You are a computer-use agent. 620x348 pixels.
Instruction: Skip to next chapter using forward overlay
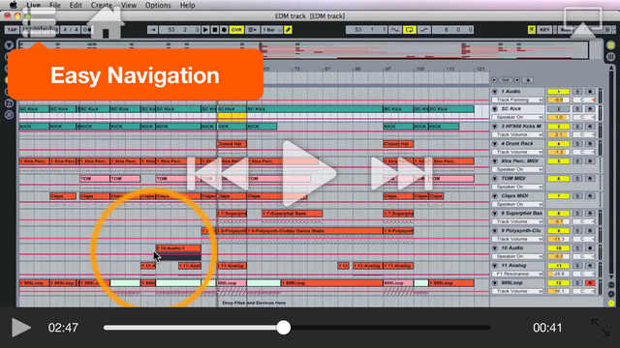[401, 174]
